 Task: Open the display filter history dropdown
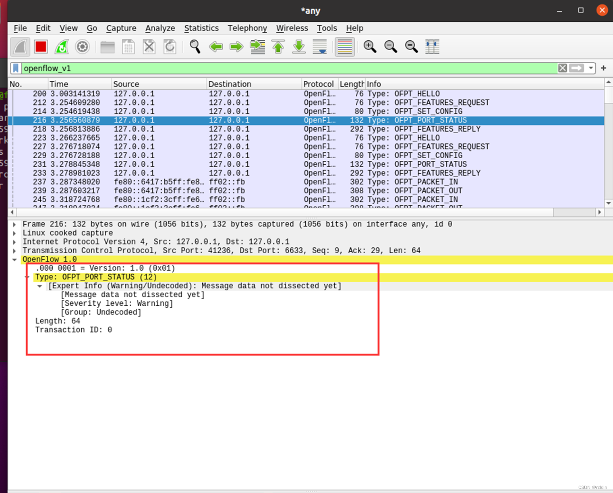[590, 68]
